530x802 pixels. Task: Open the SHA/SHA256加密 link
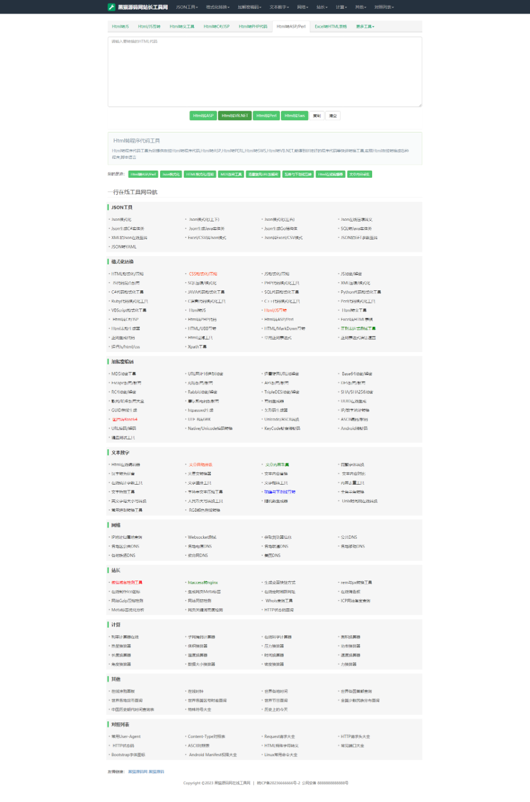coord(357,392)
